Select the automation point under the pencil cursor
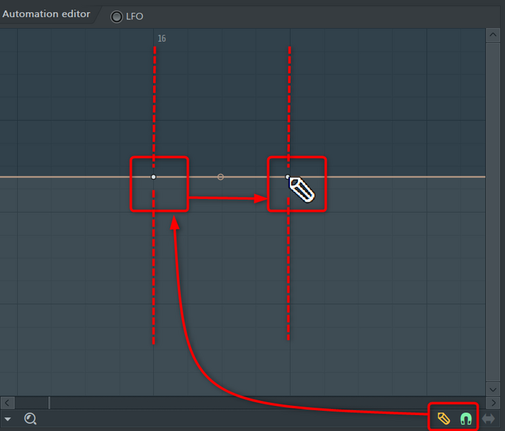This screenshot has width=505, height=431. pos(288,177)
